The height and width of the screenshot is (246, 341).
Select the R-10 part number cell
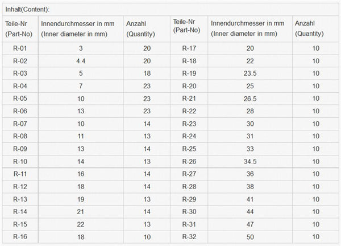(20, 161)
